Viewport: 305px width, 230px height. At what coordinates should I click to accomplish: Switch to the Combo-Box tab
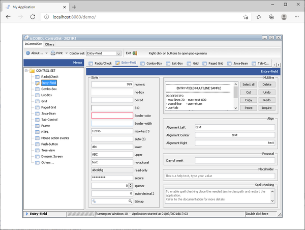151,63
